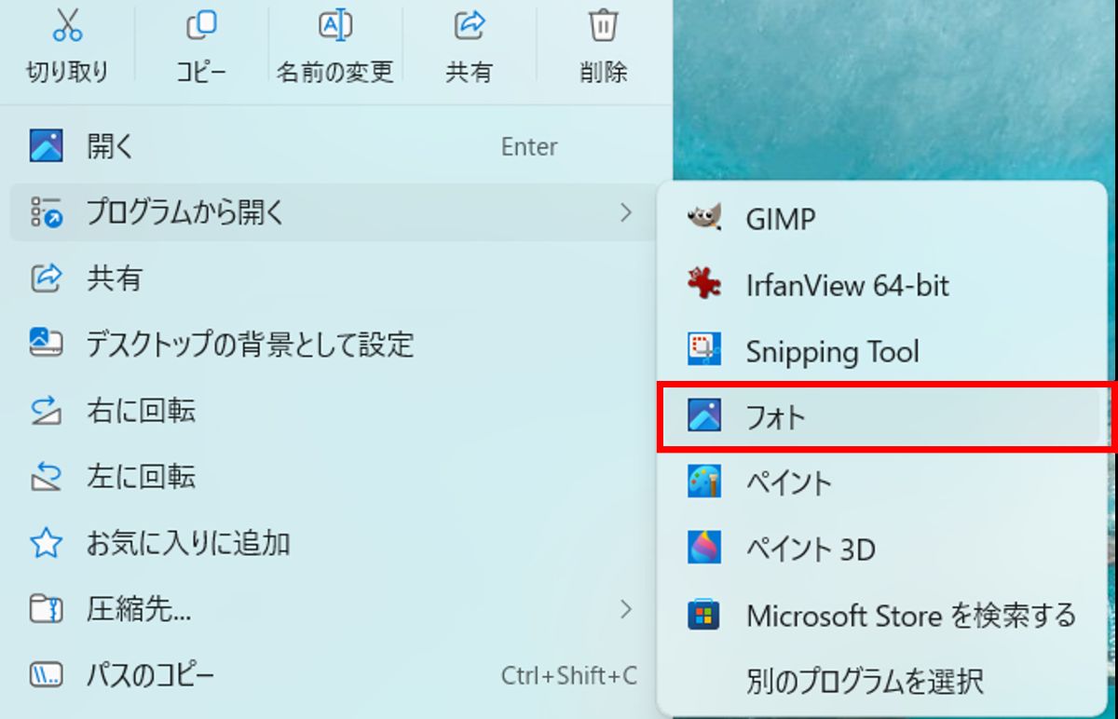Image resolution: width=1118 pixels, height=719 pixels.
Task: Open image with GIMP
Action: coord(780,220)
